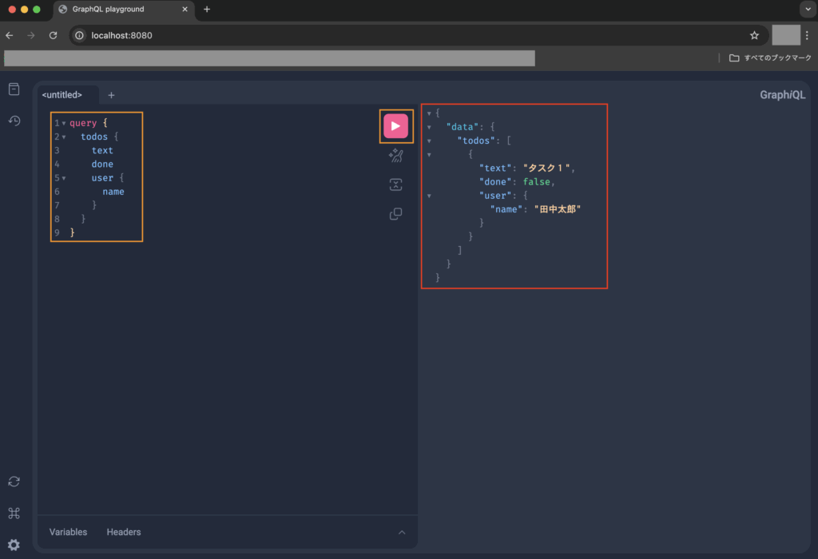Expand the Variables and Headers editor chevron
818x559 pixels.
pos(402,533)
